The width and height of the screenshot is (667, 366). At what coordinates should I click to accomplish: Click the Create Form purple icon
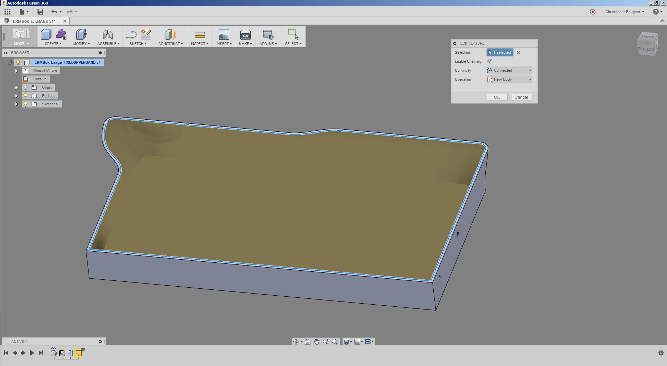[61, 34]
